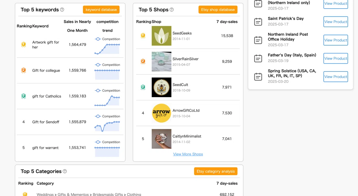This screenshot has width=358, height=196.
Task: Follow the View More Shops link
Action: pos(188,154)
